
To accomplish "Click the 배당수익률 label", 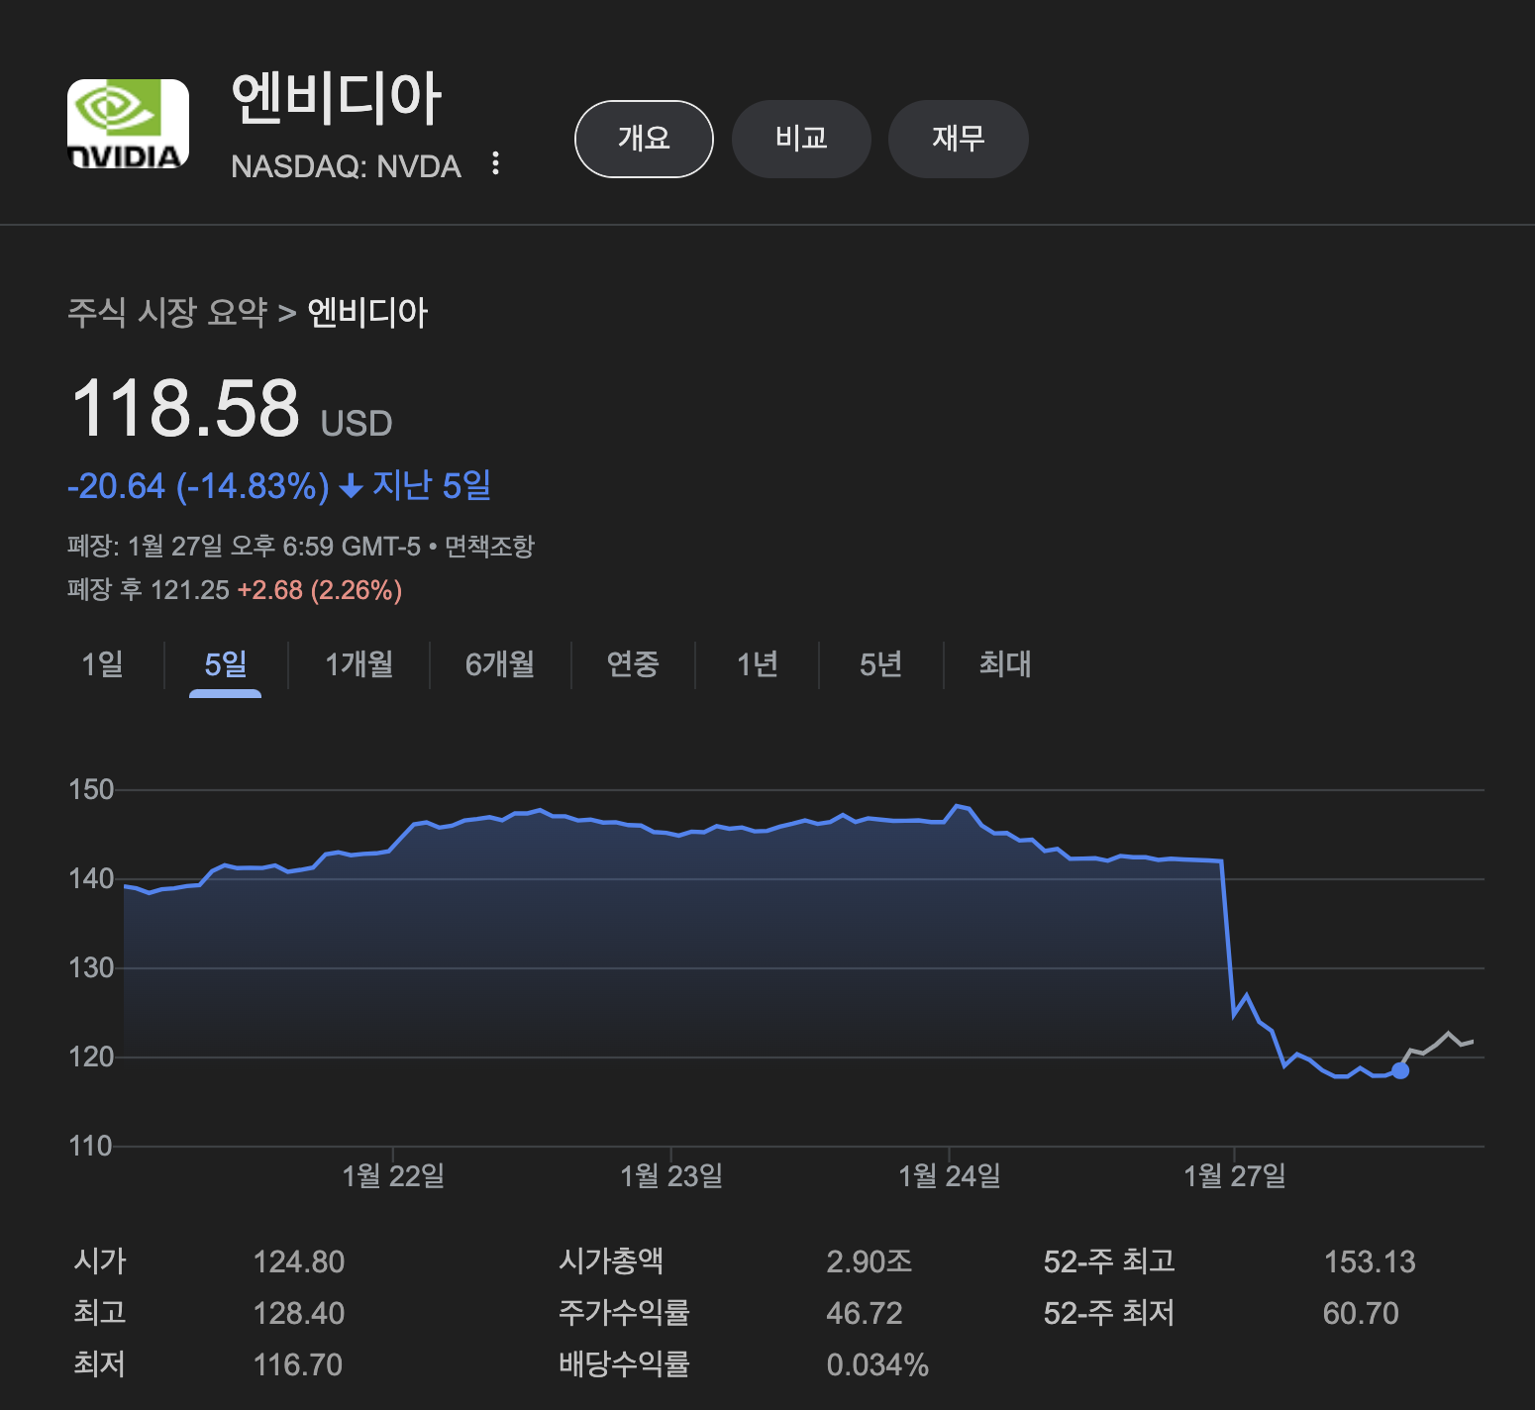I will pyautogui.click(x=624, y=1364).
